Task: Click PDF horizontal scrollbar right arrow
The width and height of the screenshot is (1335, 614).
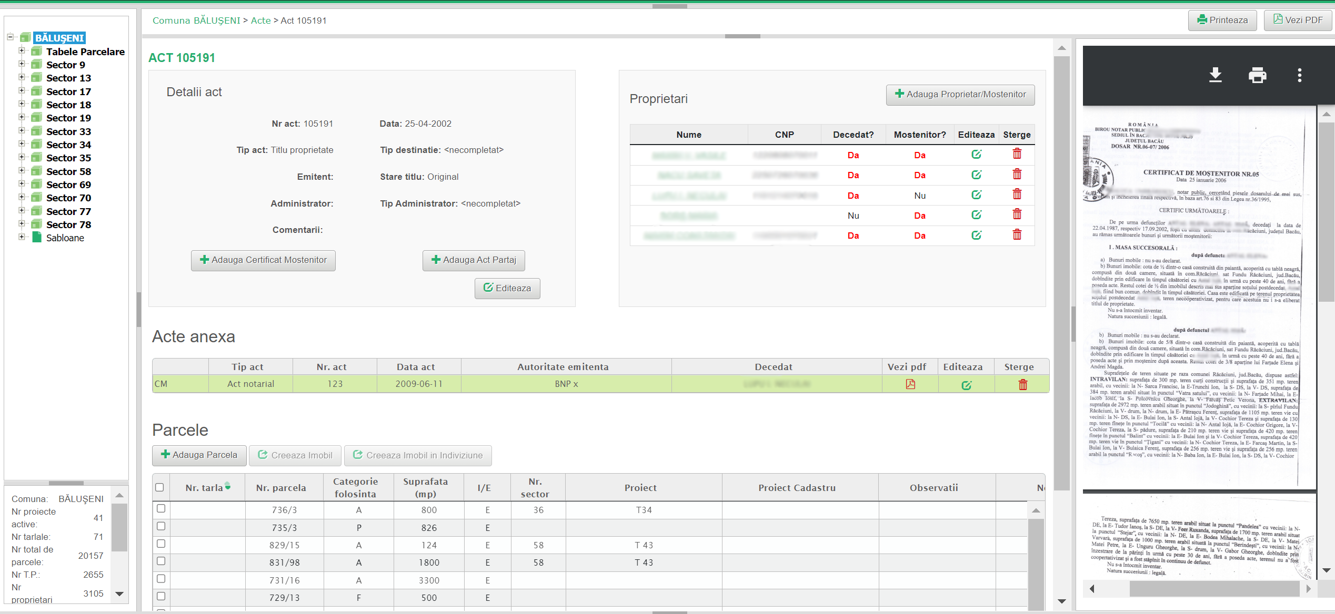Action: (1308, 589)
